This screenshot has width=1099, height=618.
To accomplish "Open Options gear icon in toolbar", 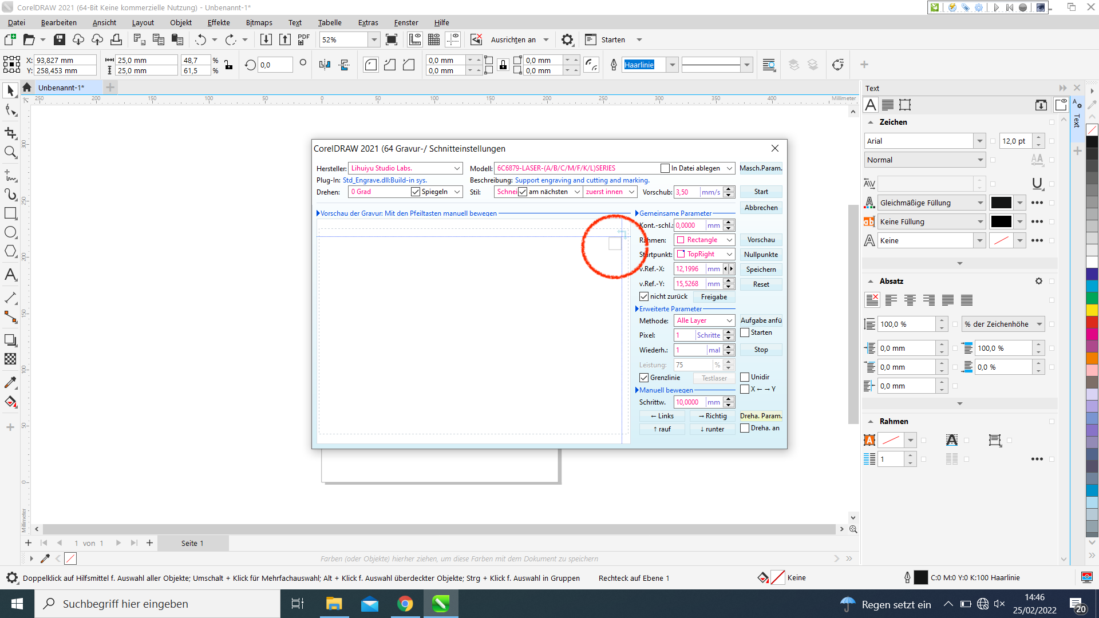I will click(567, 39).
